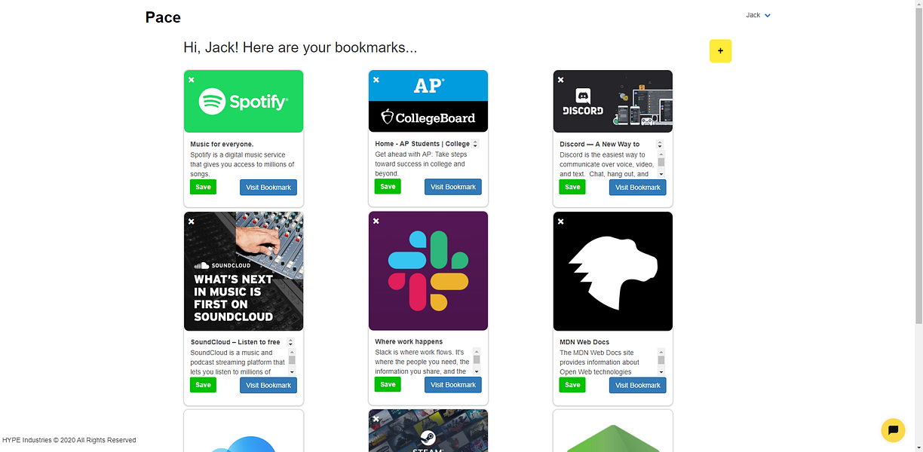923x452 pixels.
Task: Click the SoundCloud mixing board thumbnail
Action: tap(244, 271)
